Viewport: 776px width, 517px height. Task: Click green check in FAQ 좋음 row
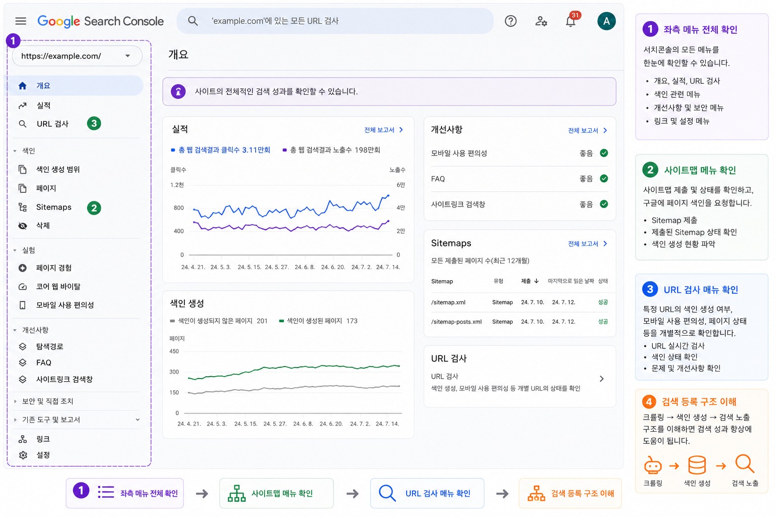coord(604,179)
